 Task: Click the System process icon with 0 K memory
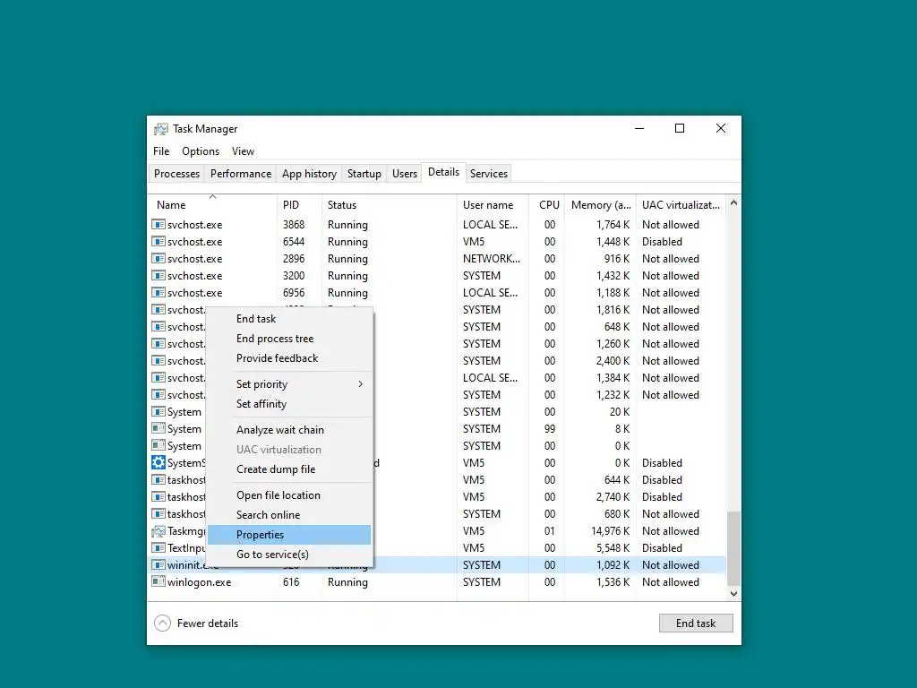click(158, 445)
